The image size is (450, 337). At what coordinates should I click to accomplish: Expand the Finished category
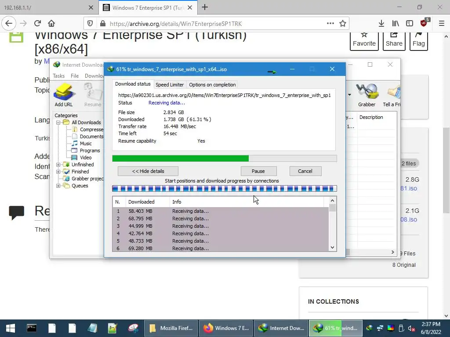point(58,172)
